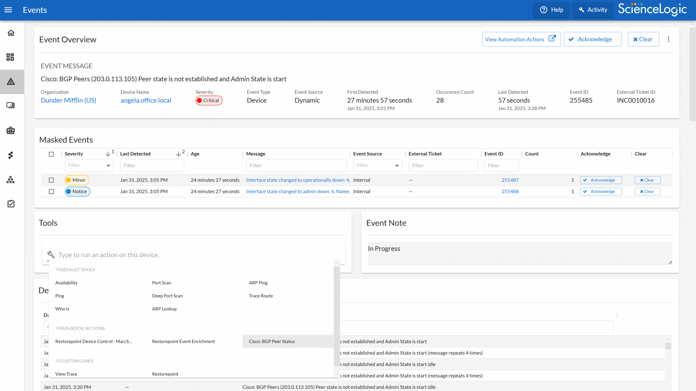This screenshot has height=391, width=696.
Task: Open the Dashboards sidebar icon
Action: pyautogui.click(x=10, y=57)
